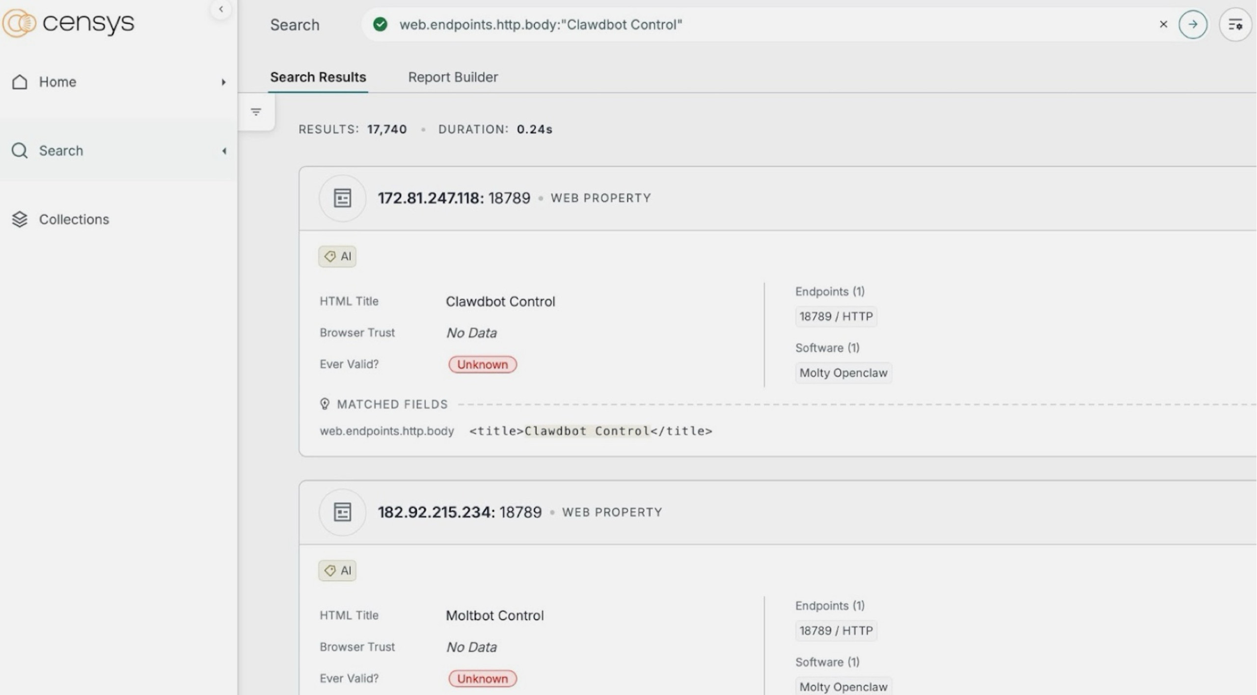Screen dimensions: 1257x695
Task: Select the Search Results tab
Action: pyautogui.click(x=318, y=77)
